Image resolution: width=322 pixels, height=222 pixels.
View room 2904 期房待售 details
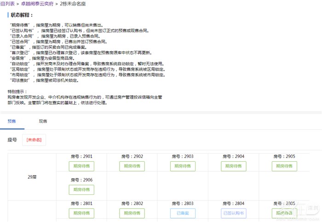point(233,166)
